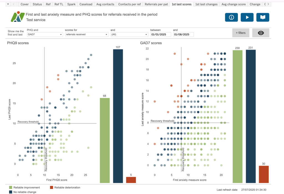
Task: Open the GAD7 measure dropdown
Action: point(45,35)
